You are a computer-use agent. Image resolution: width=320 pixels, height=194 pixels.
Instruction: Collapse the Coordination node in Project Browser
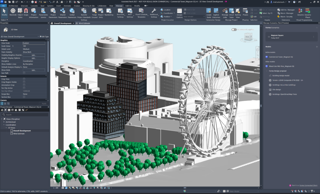4,125
